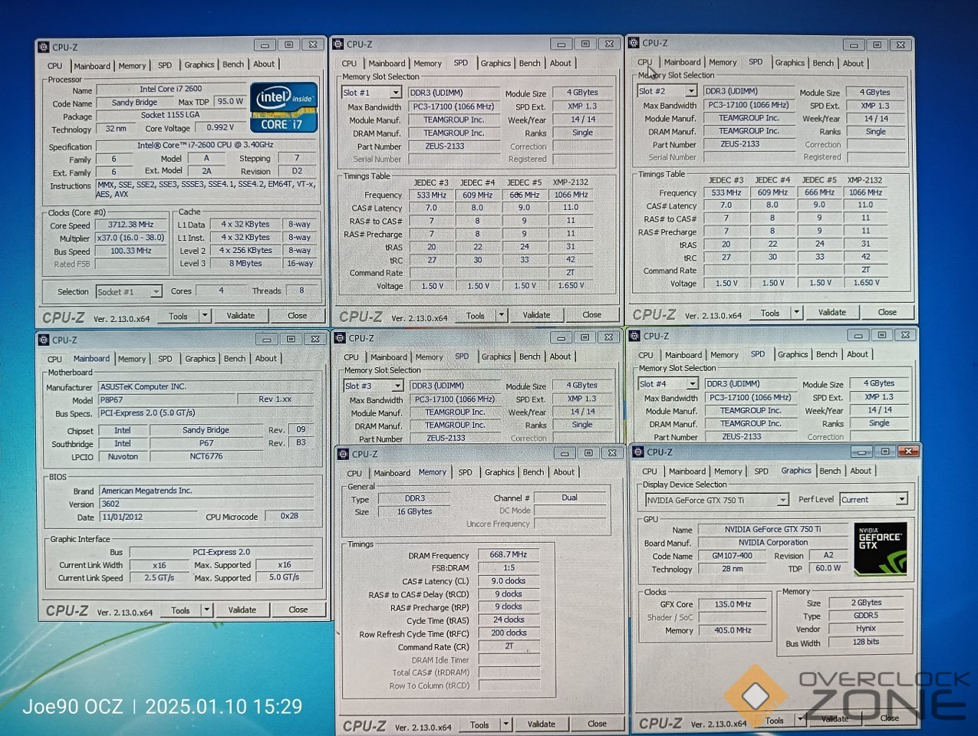The height and width of the screenshot is (736, 978).
Task: Click the CPU-Z title icon in the Memory timings window
Action: click(x=344, y=454)
